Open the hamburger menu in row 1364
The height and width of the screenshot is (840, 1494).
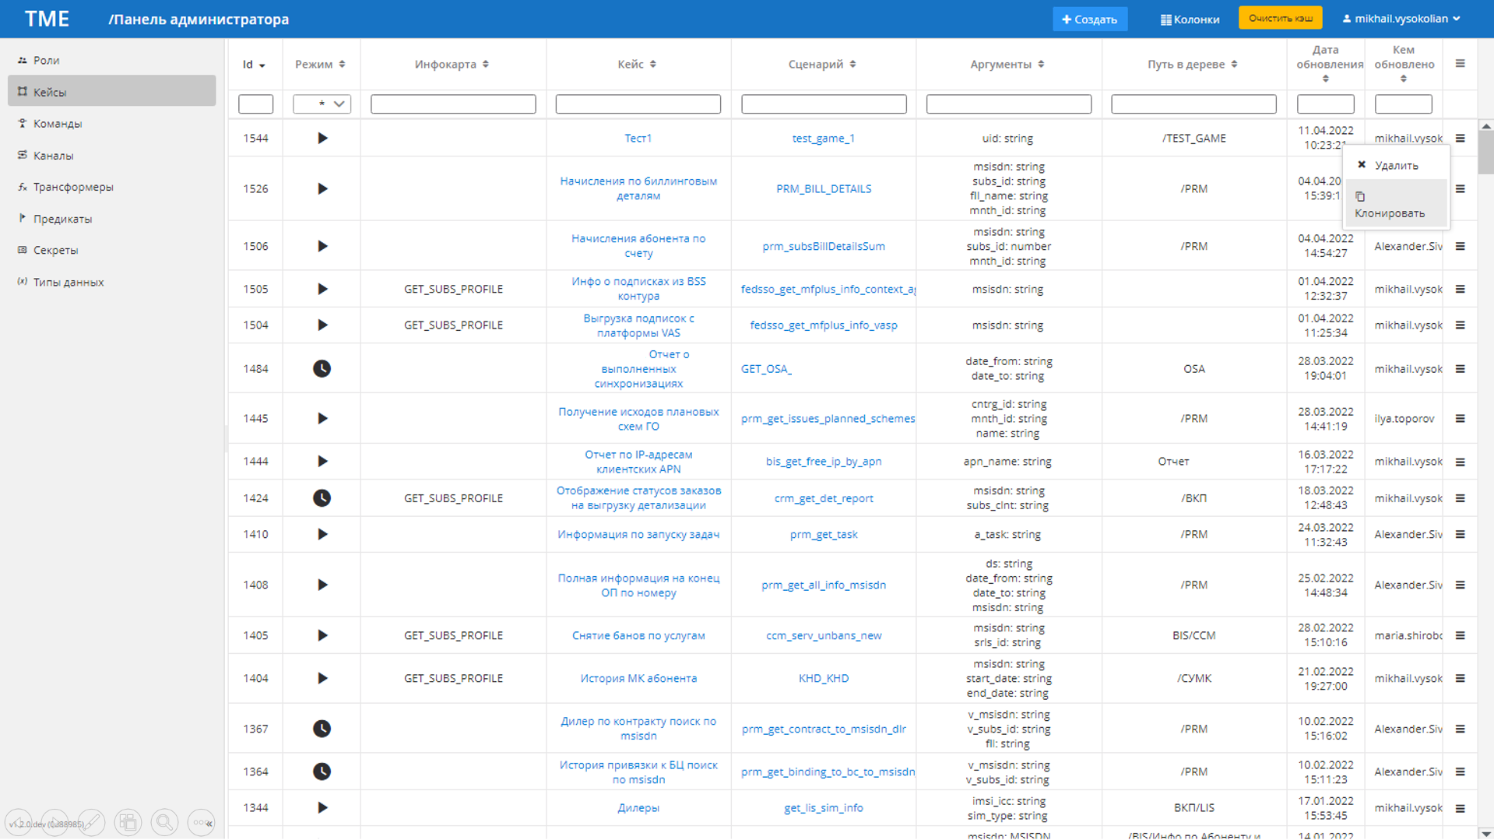(x=1460, y=772)
